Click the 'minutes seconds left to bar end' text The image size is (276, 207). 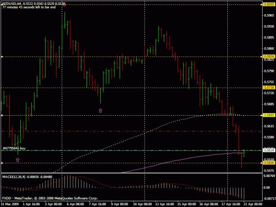[29, 7]
